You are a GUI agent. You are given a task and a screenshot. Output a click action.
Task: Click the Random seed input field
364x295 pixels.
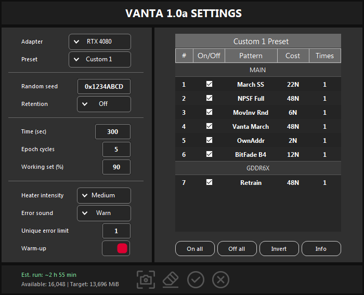click(x=104, y=87)
